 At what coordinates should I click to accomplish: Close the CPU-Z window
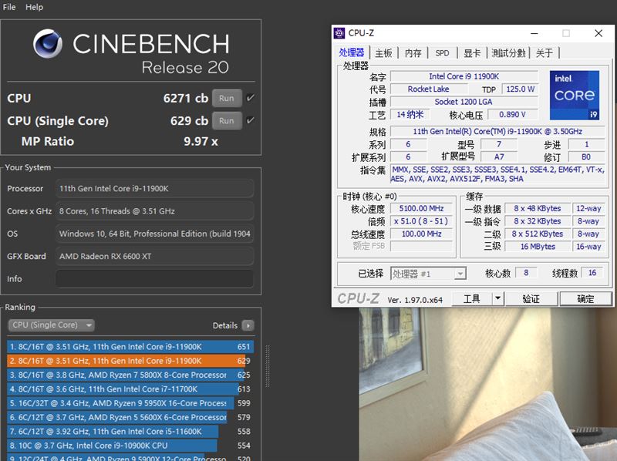click(598, 33)
